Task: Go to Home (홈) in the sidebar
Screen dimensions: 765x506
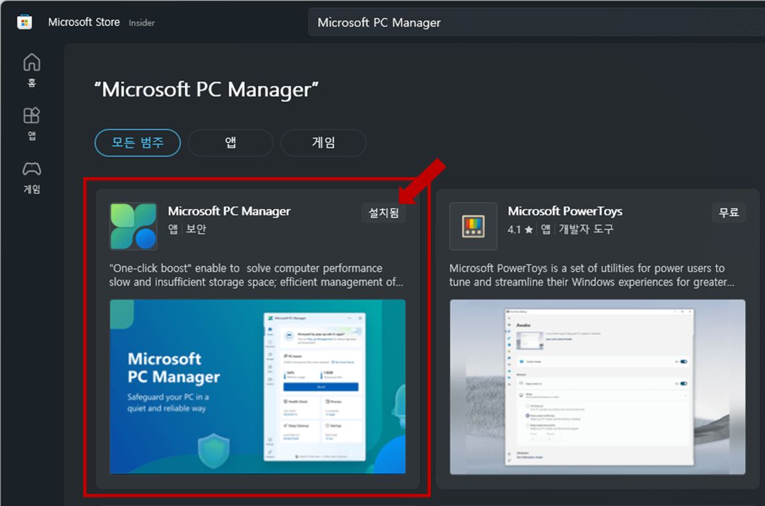Action: [x=32, y=70]
